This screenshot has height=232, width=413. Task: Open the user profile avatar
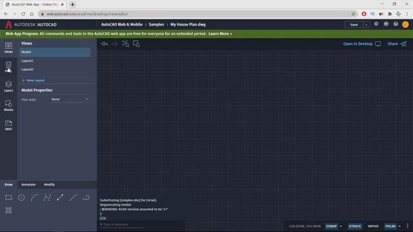click(405, 24)
